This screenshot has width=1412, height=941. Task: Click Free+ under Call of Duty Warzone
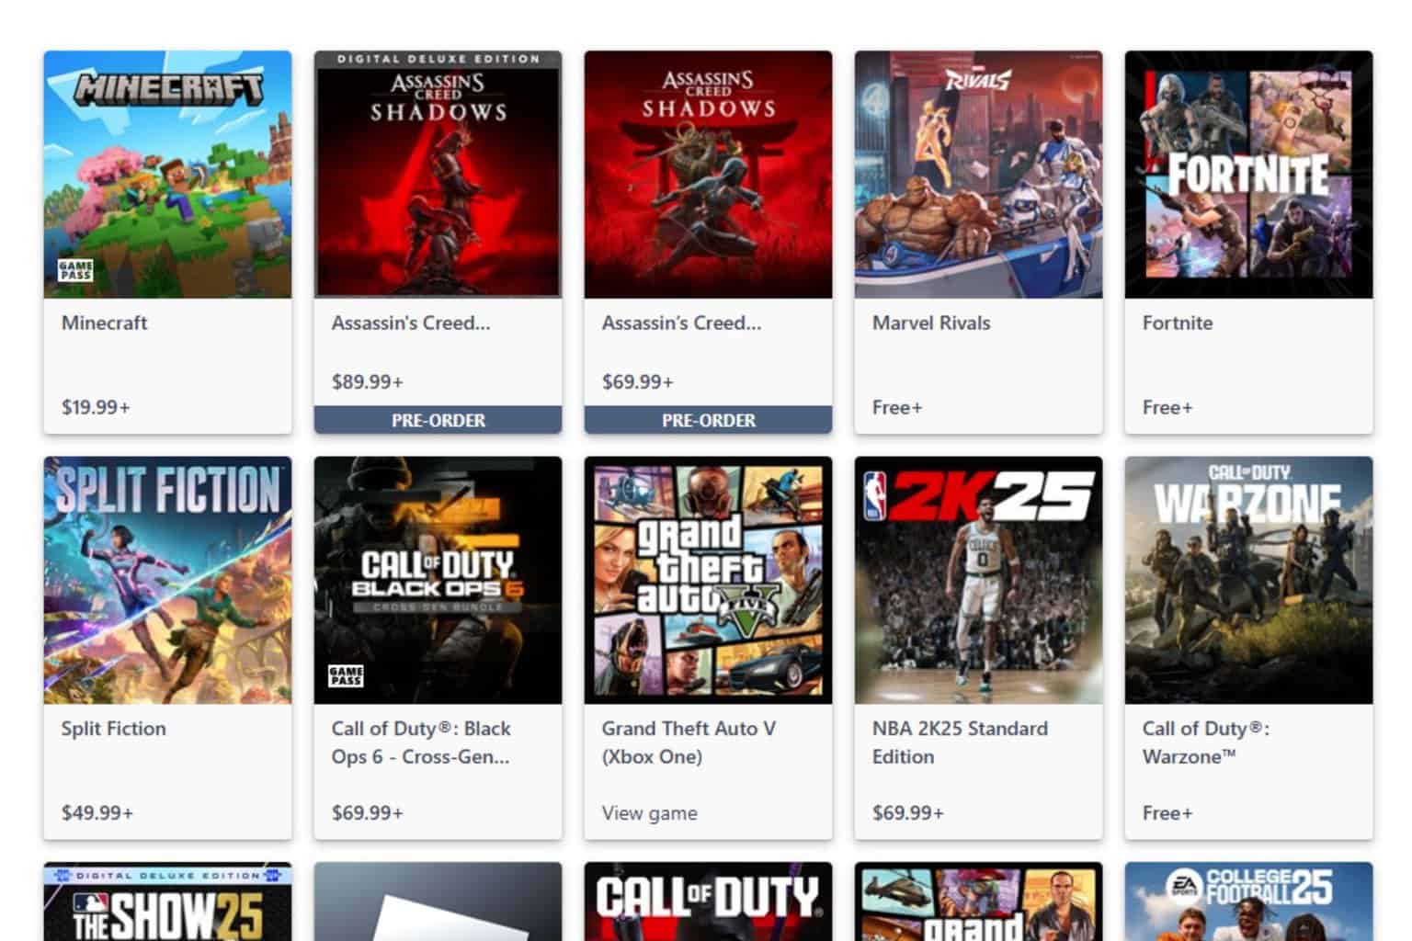coord(1167,813)
